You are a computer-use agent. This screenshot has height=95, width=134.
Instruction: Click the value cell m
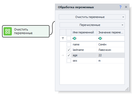111,61
